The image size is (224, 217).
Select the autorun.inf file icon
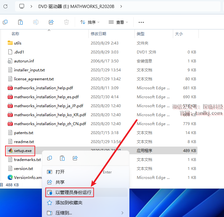pyautogui.click(x=10, y=61)
